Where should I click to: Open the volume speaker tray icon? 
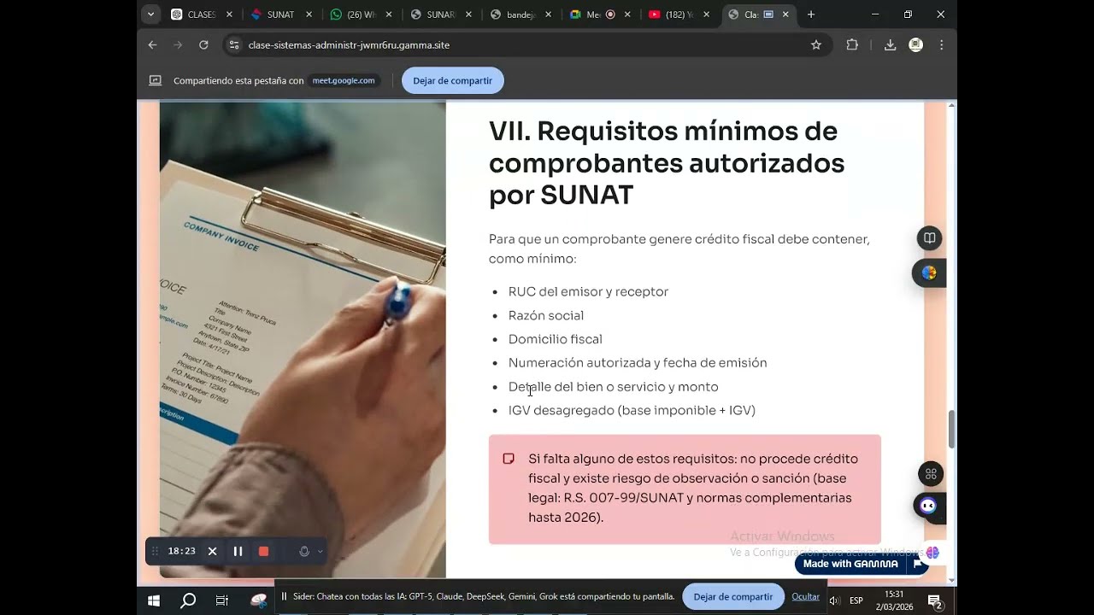point(835,600)
